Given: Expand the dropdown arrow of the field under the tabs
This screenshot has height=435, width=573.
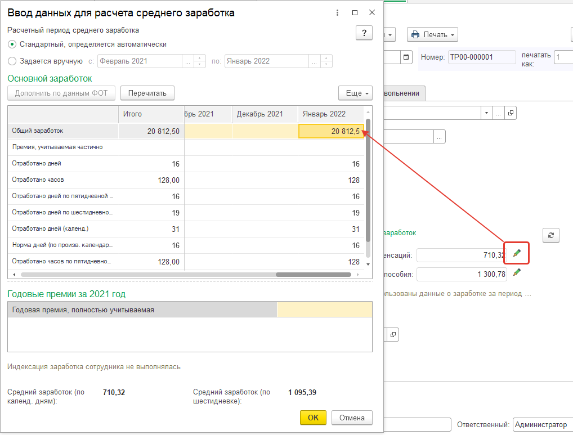Looking at the screenshot, I should [486, 113].
